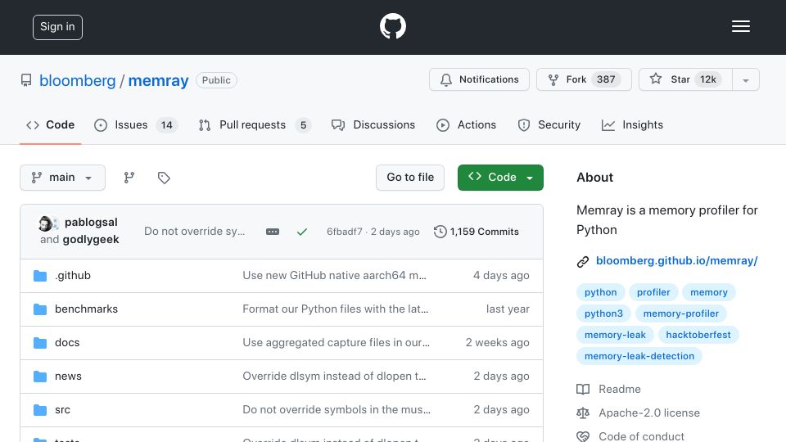The height and width of the screenshot is (442, 786).
Task: Click Go to file button
Action: (410, 178)
